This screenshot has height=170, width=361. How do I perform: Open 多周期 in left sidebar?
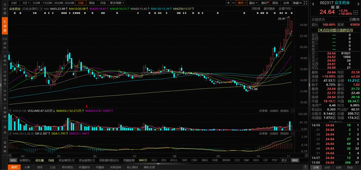(x=5, y=112)
